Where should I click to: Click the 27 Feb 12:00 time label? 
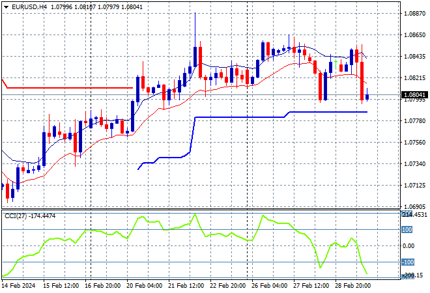point(311,286)
